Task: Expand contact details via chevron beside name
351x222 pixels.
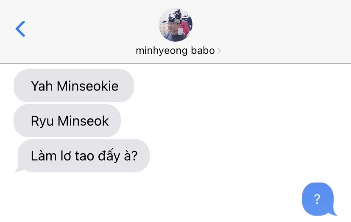Action: (x=219, y=51)
